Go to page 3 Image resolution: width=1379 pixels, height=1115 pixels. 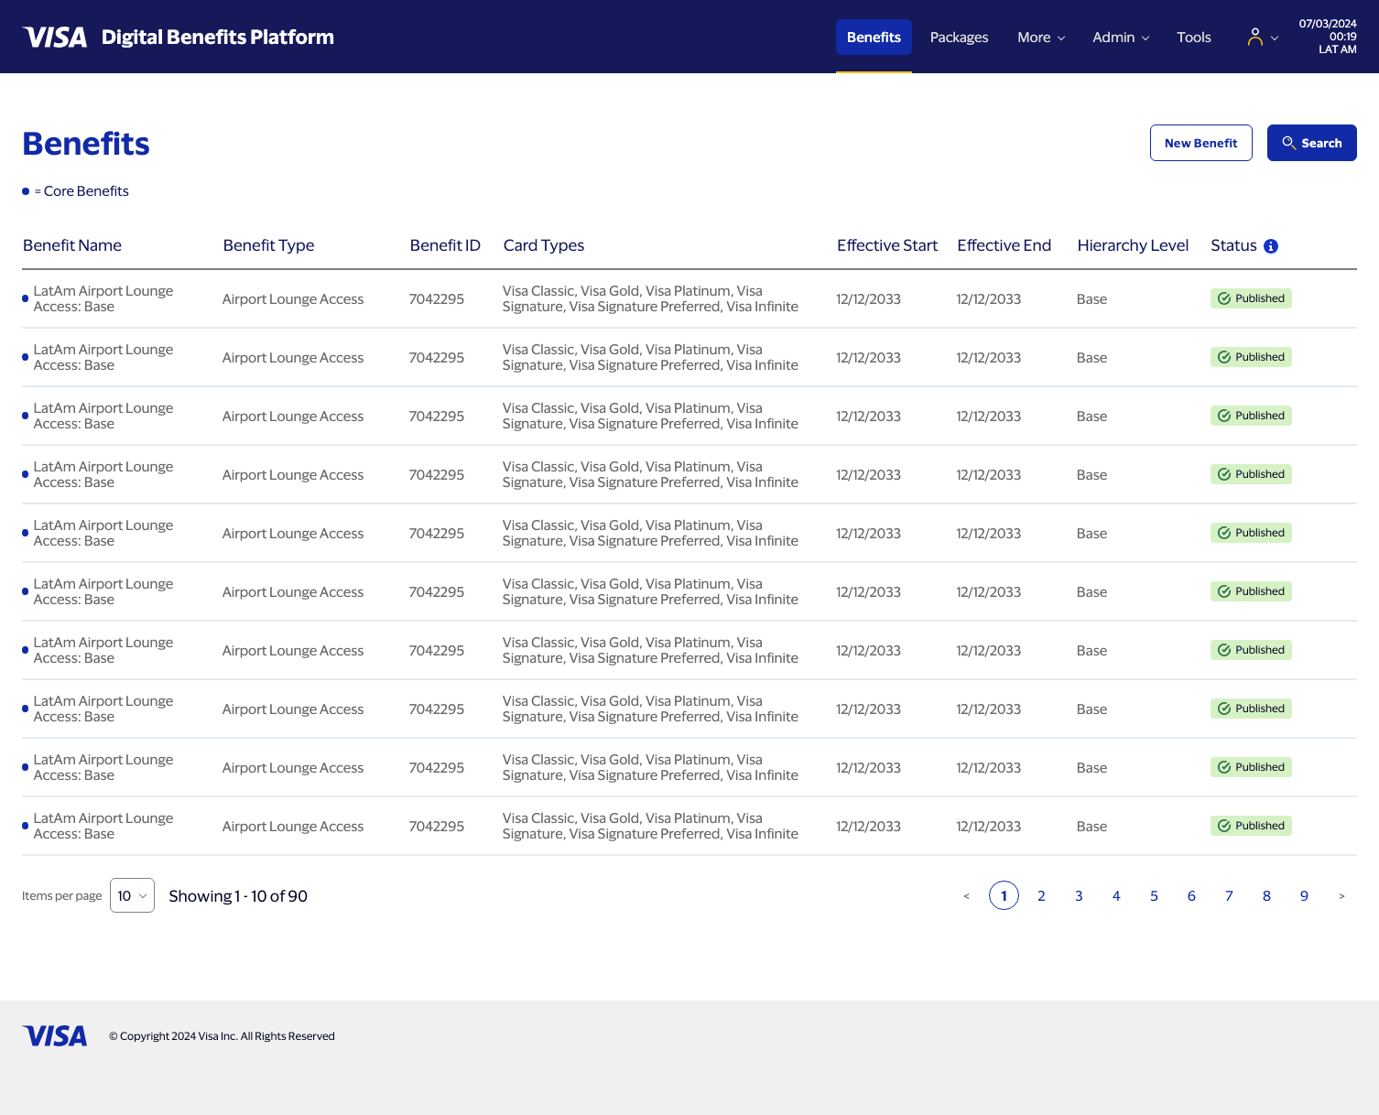(x=1079, y=895)
